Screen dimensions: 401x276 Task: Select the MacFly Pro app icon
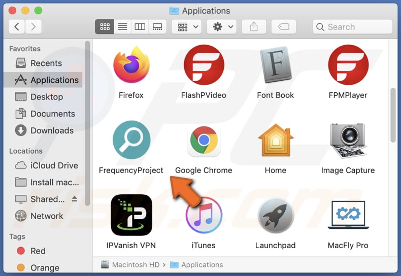348,215
